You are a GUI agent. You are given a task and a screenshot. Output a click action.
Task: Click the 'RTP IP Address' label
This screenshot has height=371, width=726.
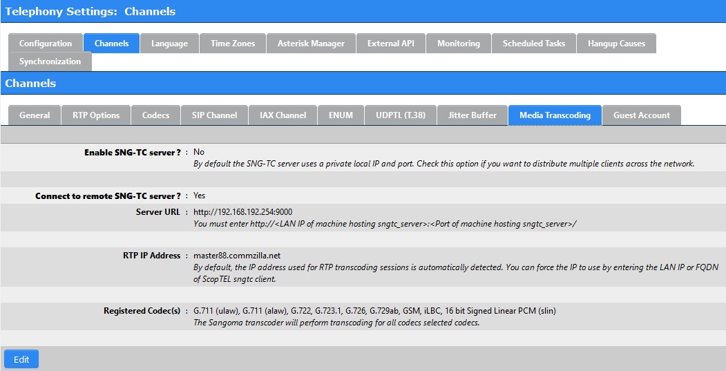[151, 256]
